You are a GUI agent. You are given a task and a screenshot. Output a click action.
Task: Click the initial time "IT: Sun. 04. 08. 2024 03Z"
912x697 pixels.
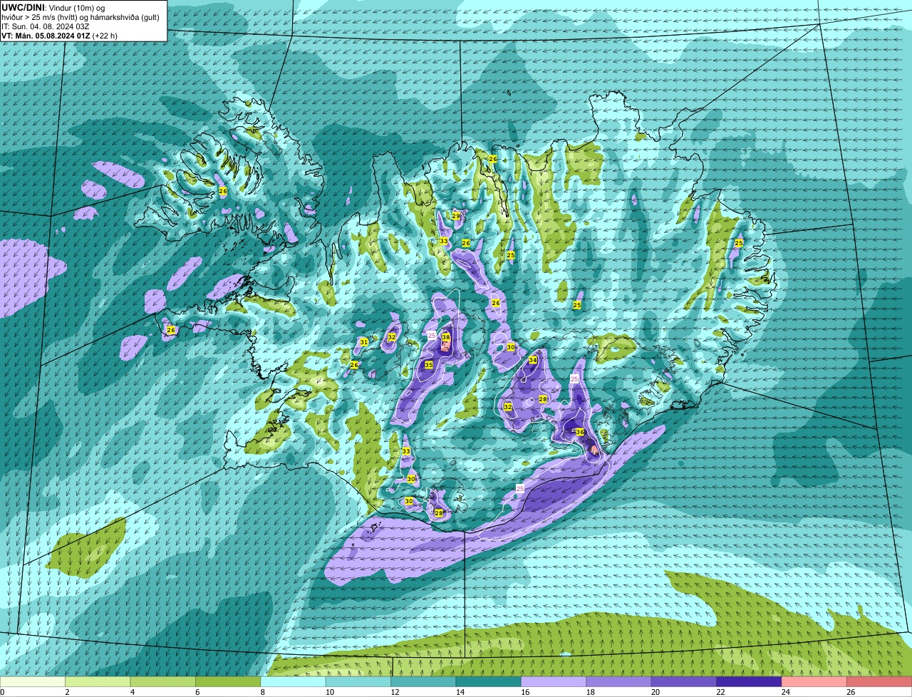point(44,26)
